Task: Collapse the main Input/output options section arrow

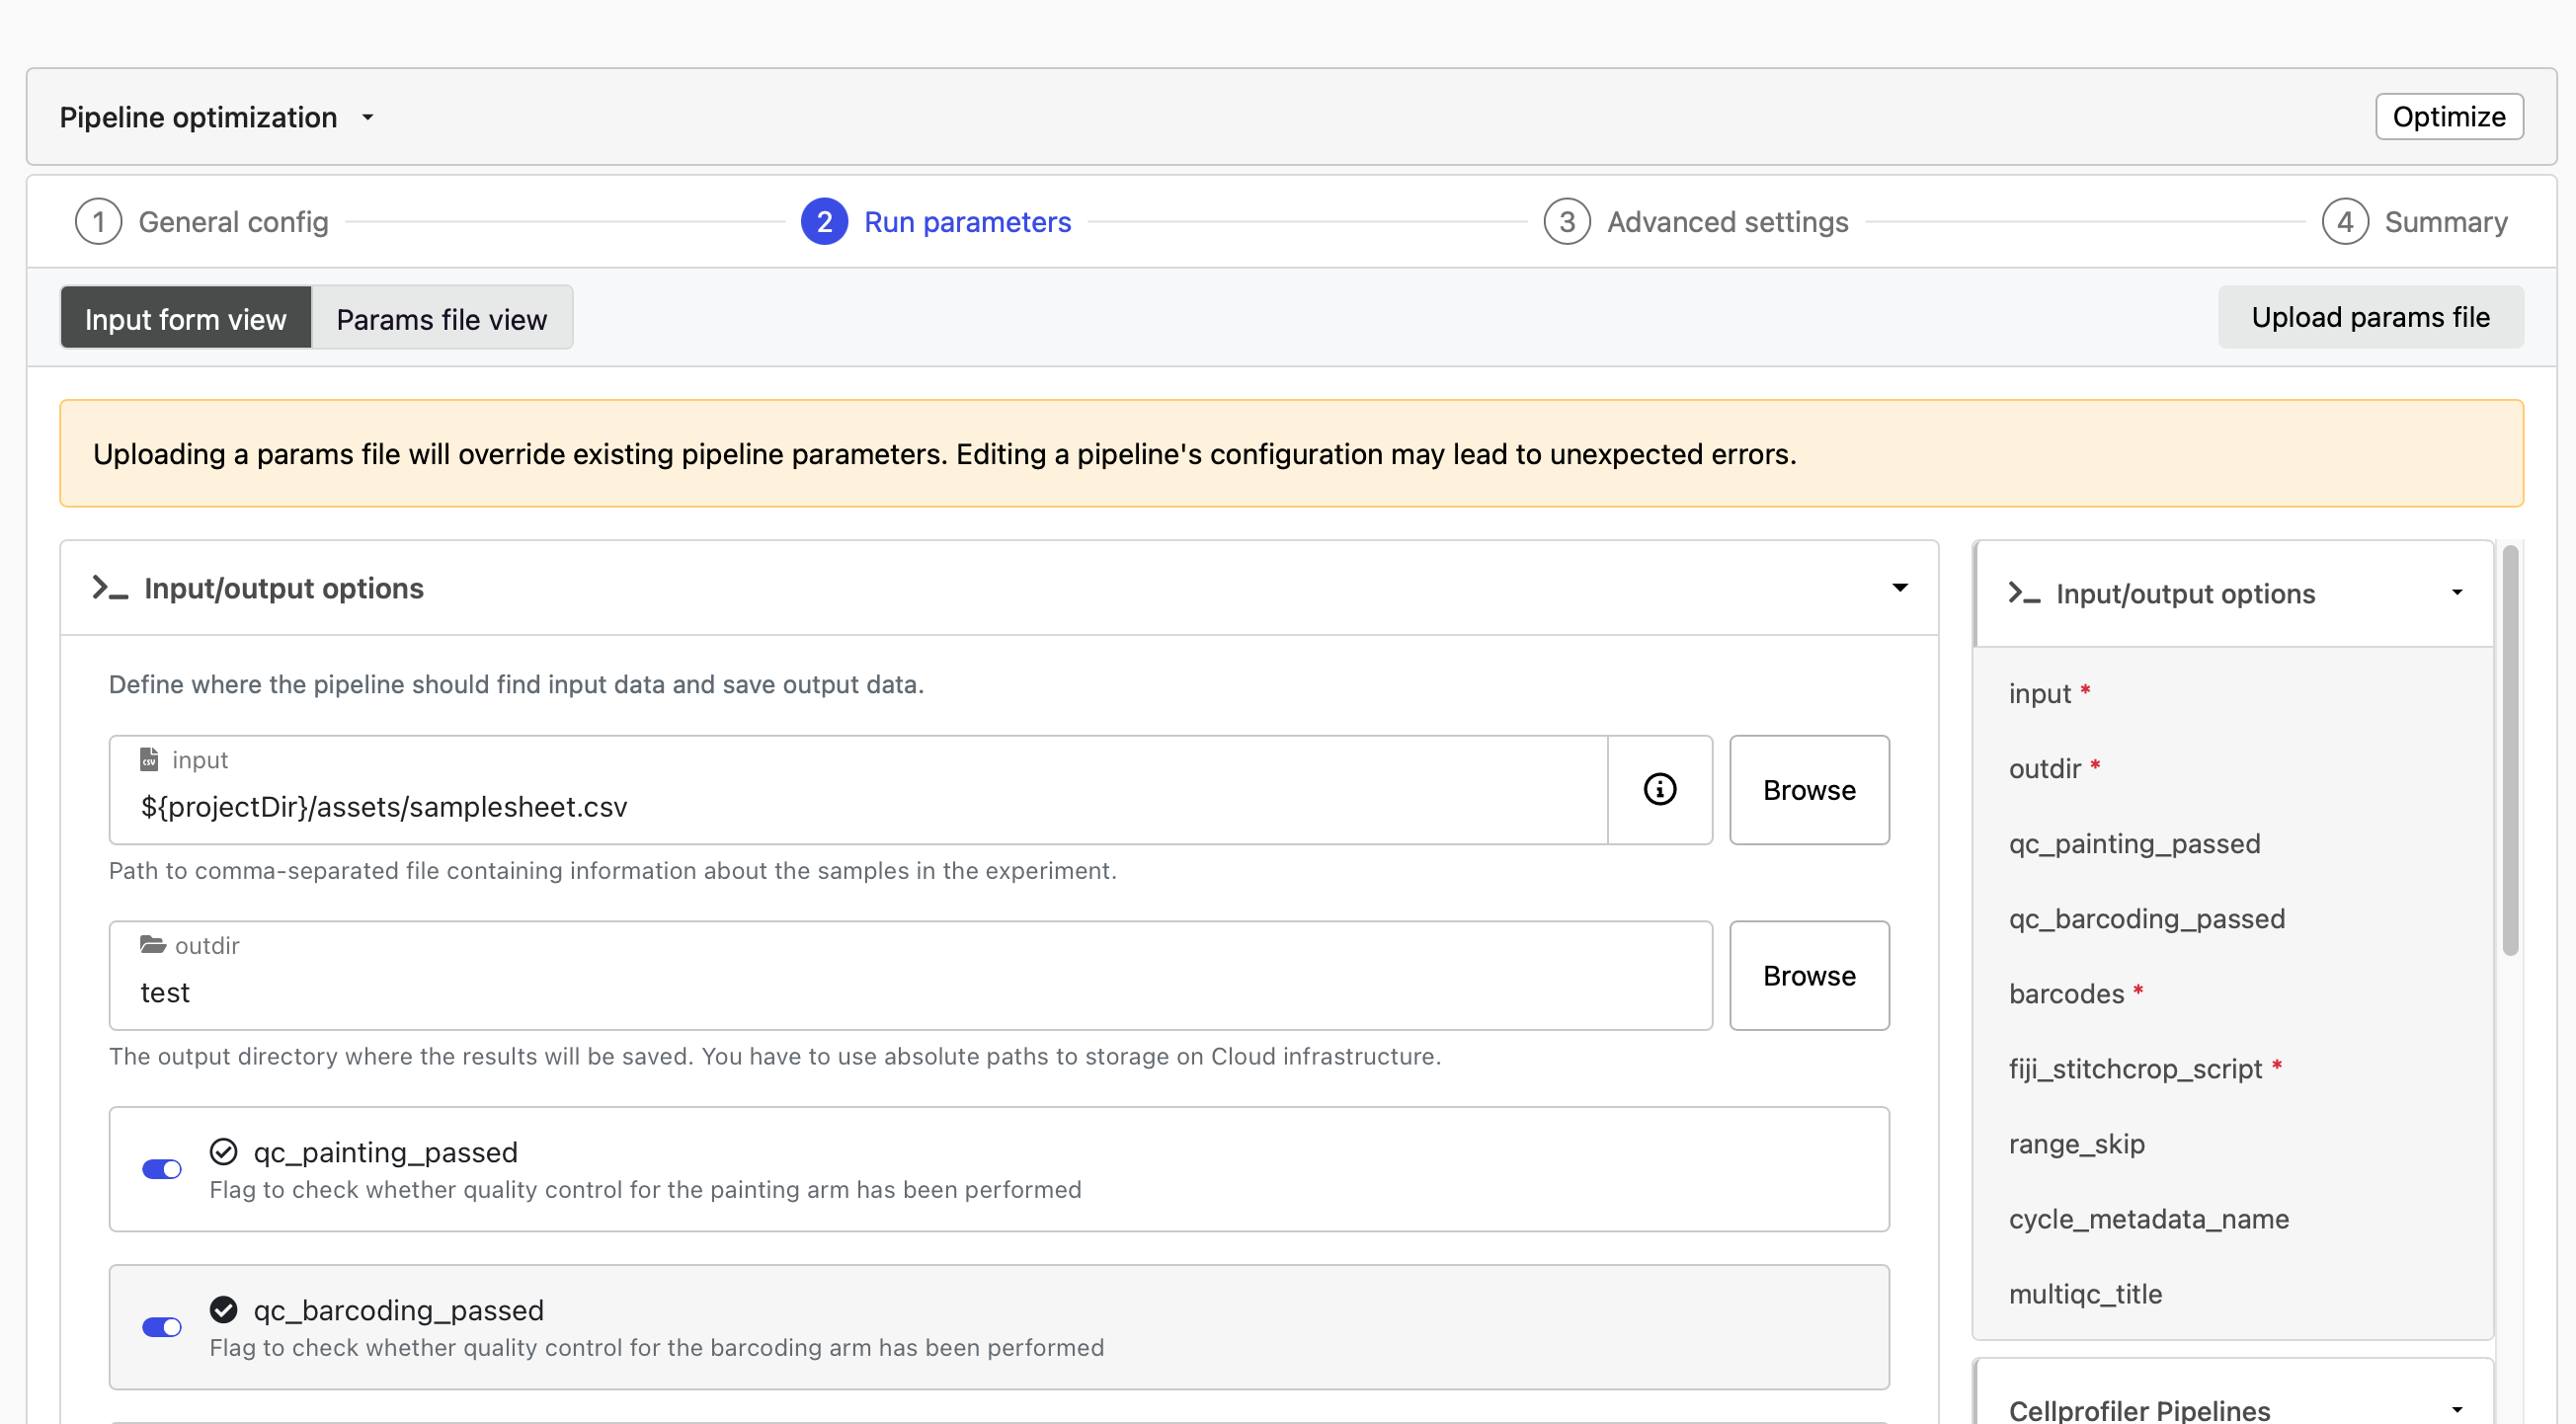Action: pos(1899,588)
